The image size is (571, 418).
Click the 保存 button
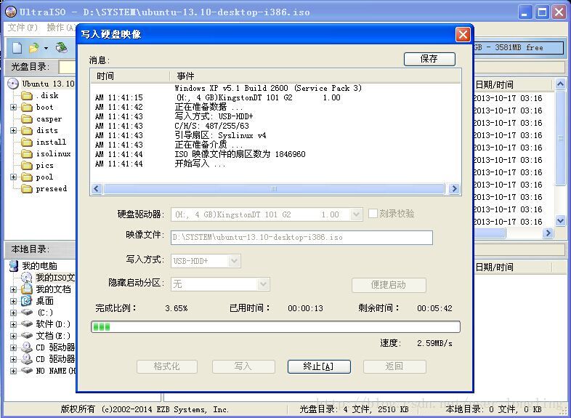click(x=429, y=59)
